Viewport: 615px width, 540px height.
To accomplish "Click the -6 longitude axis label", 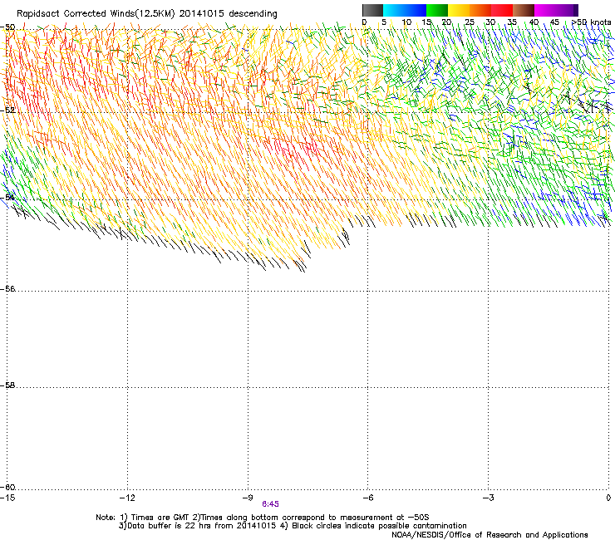I will coord(367,498).
